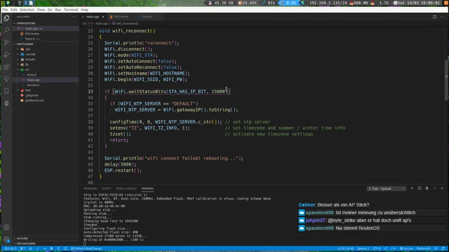Switch to the PIO Home tab
This screenshot has height=252, width=449.
tap(121, 17)
